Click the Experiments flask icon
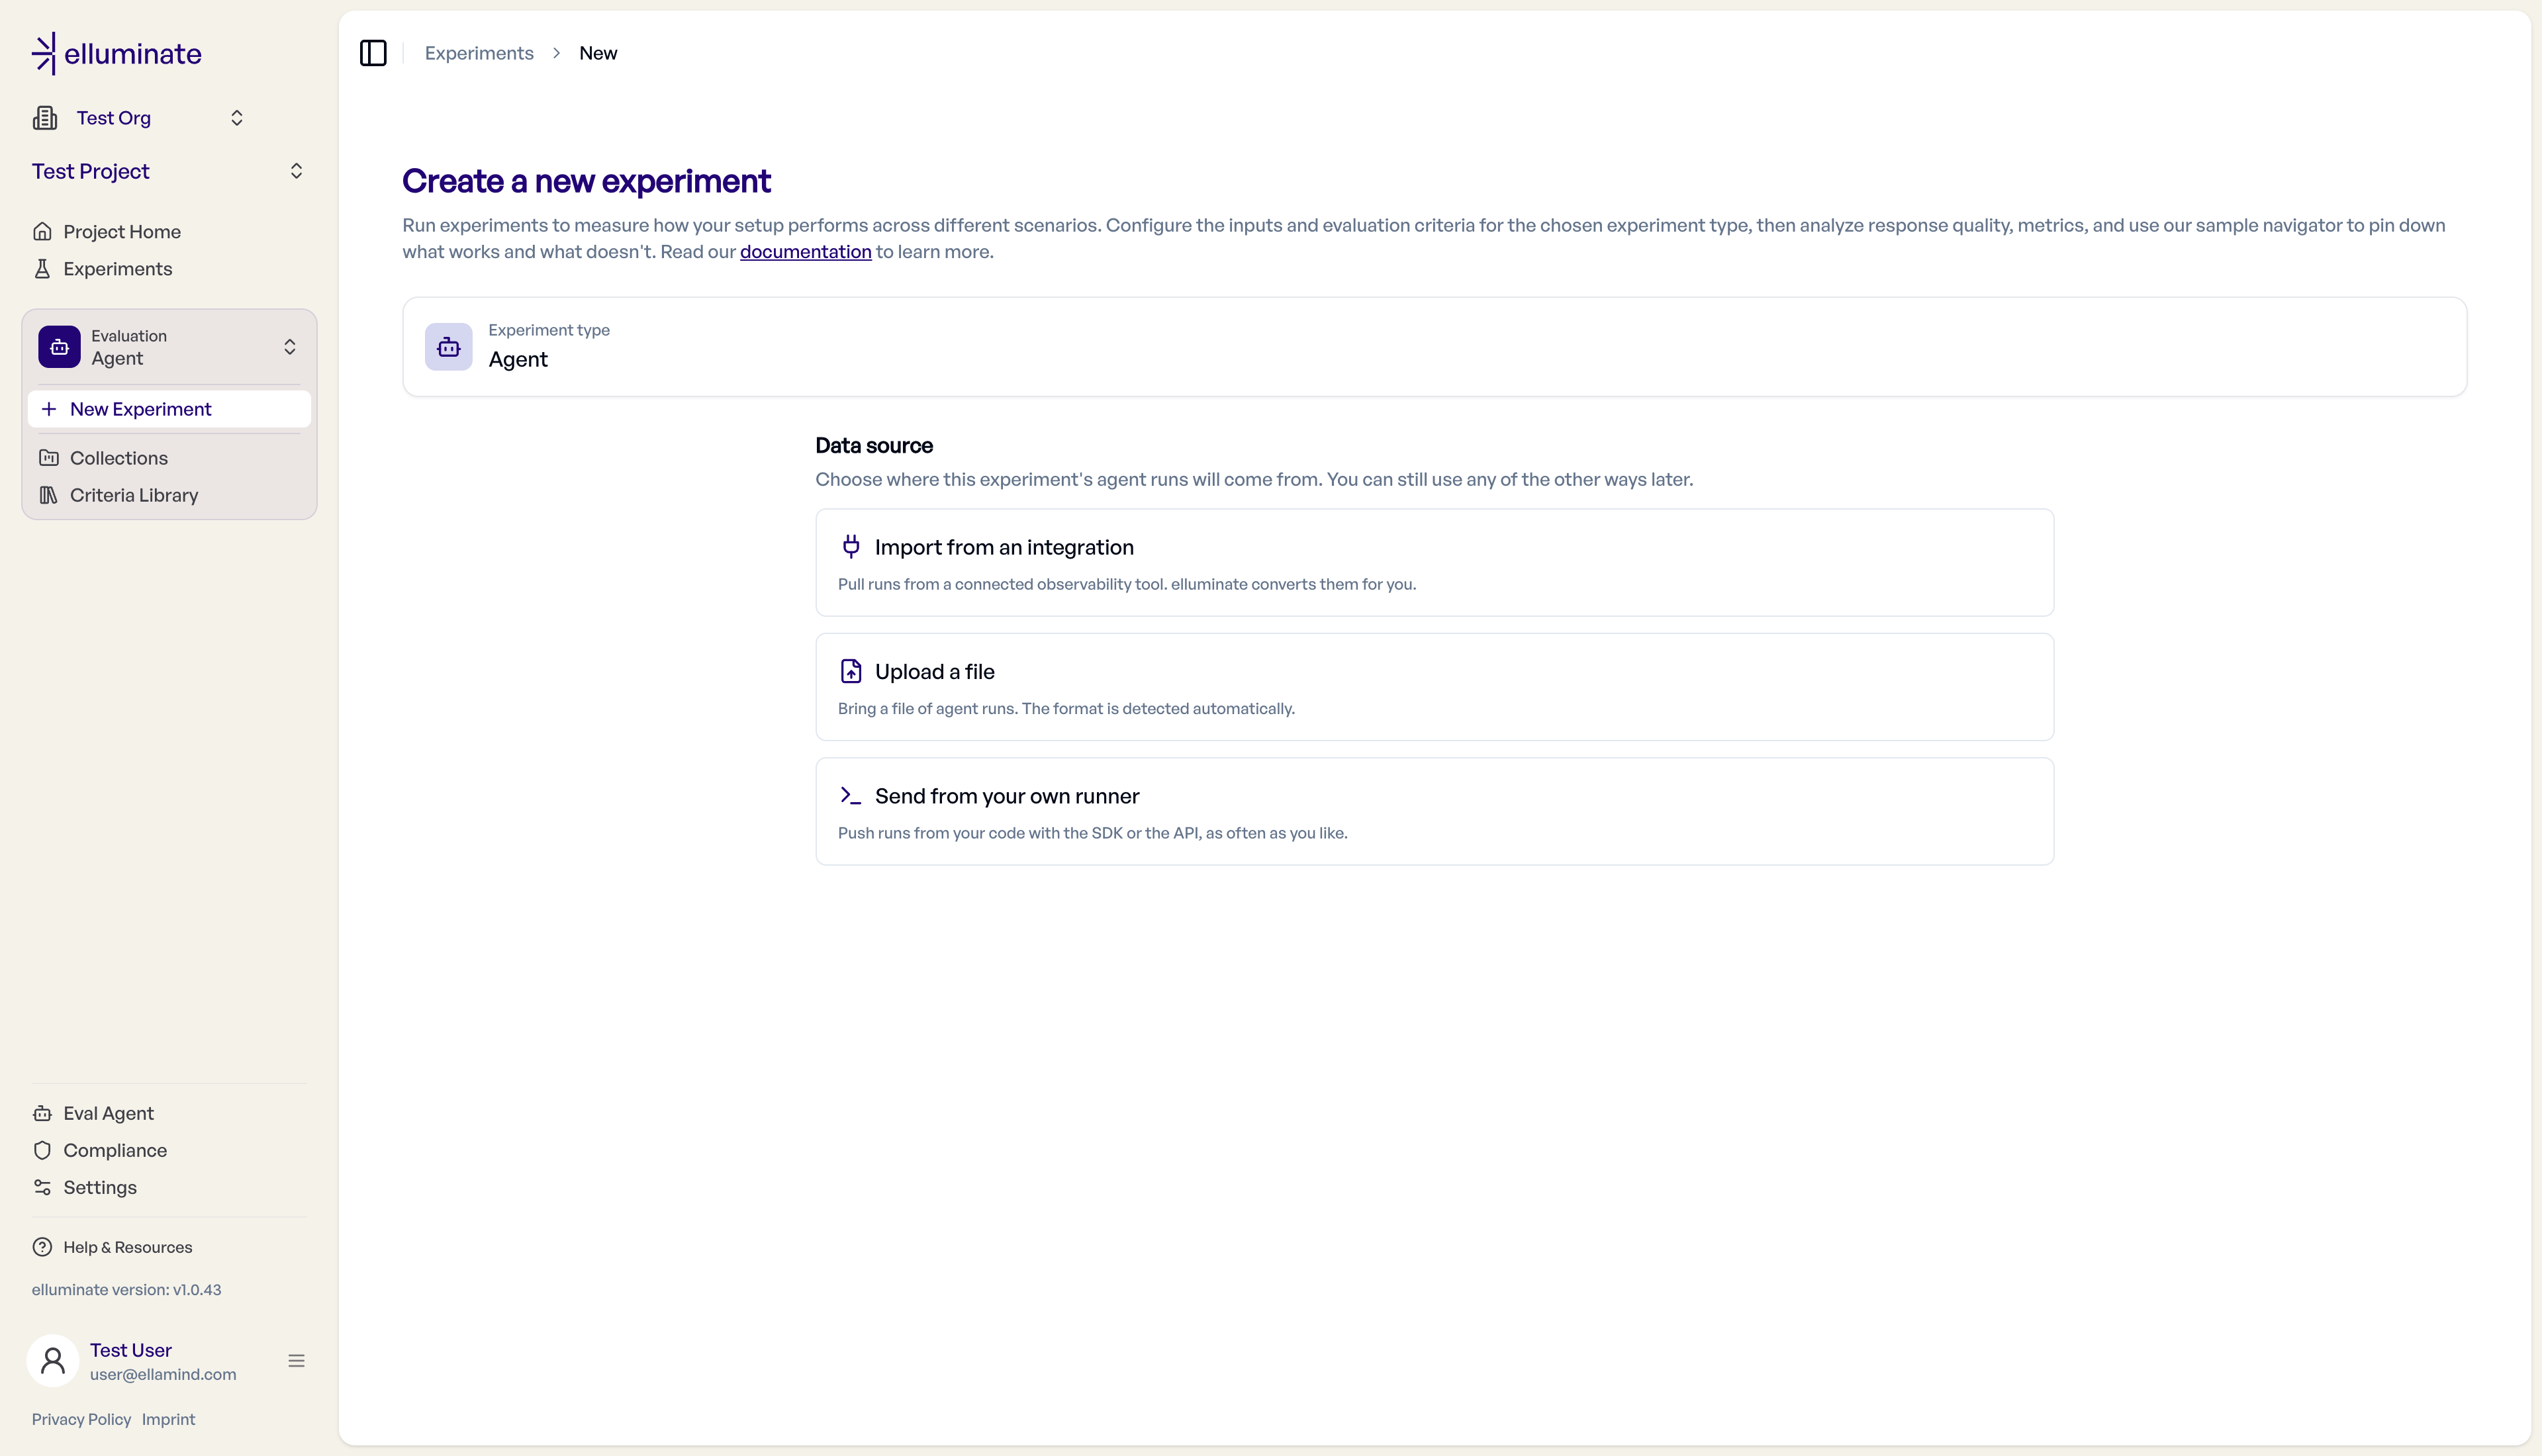 coord(42,269)
